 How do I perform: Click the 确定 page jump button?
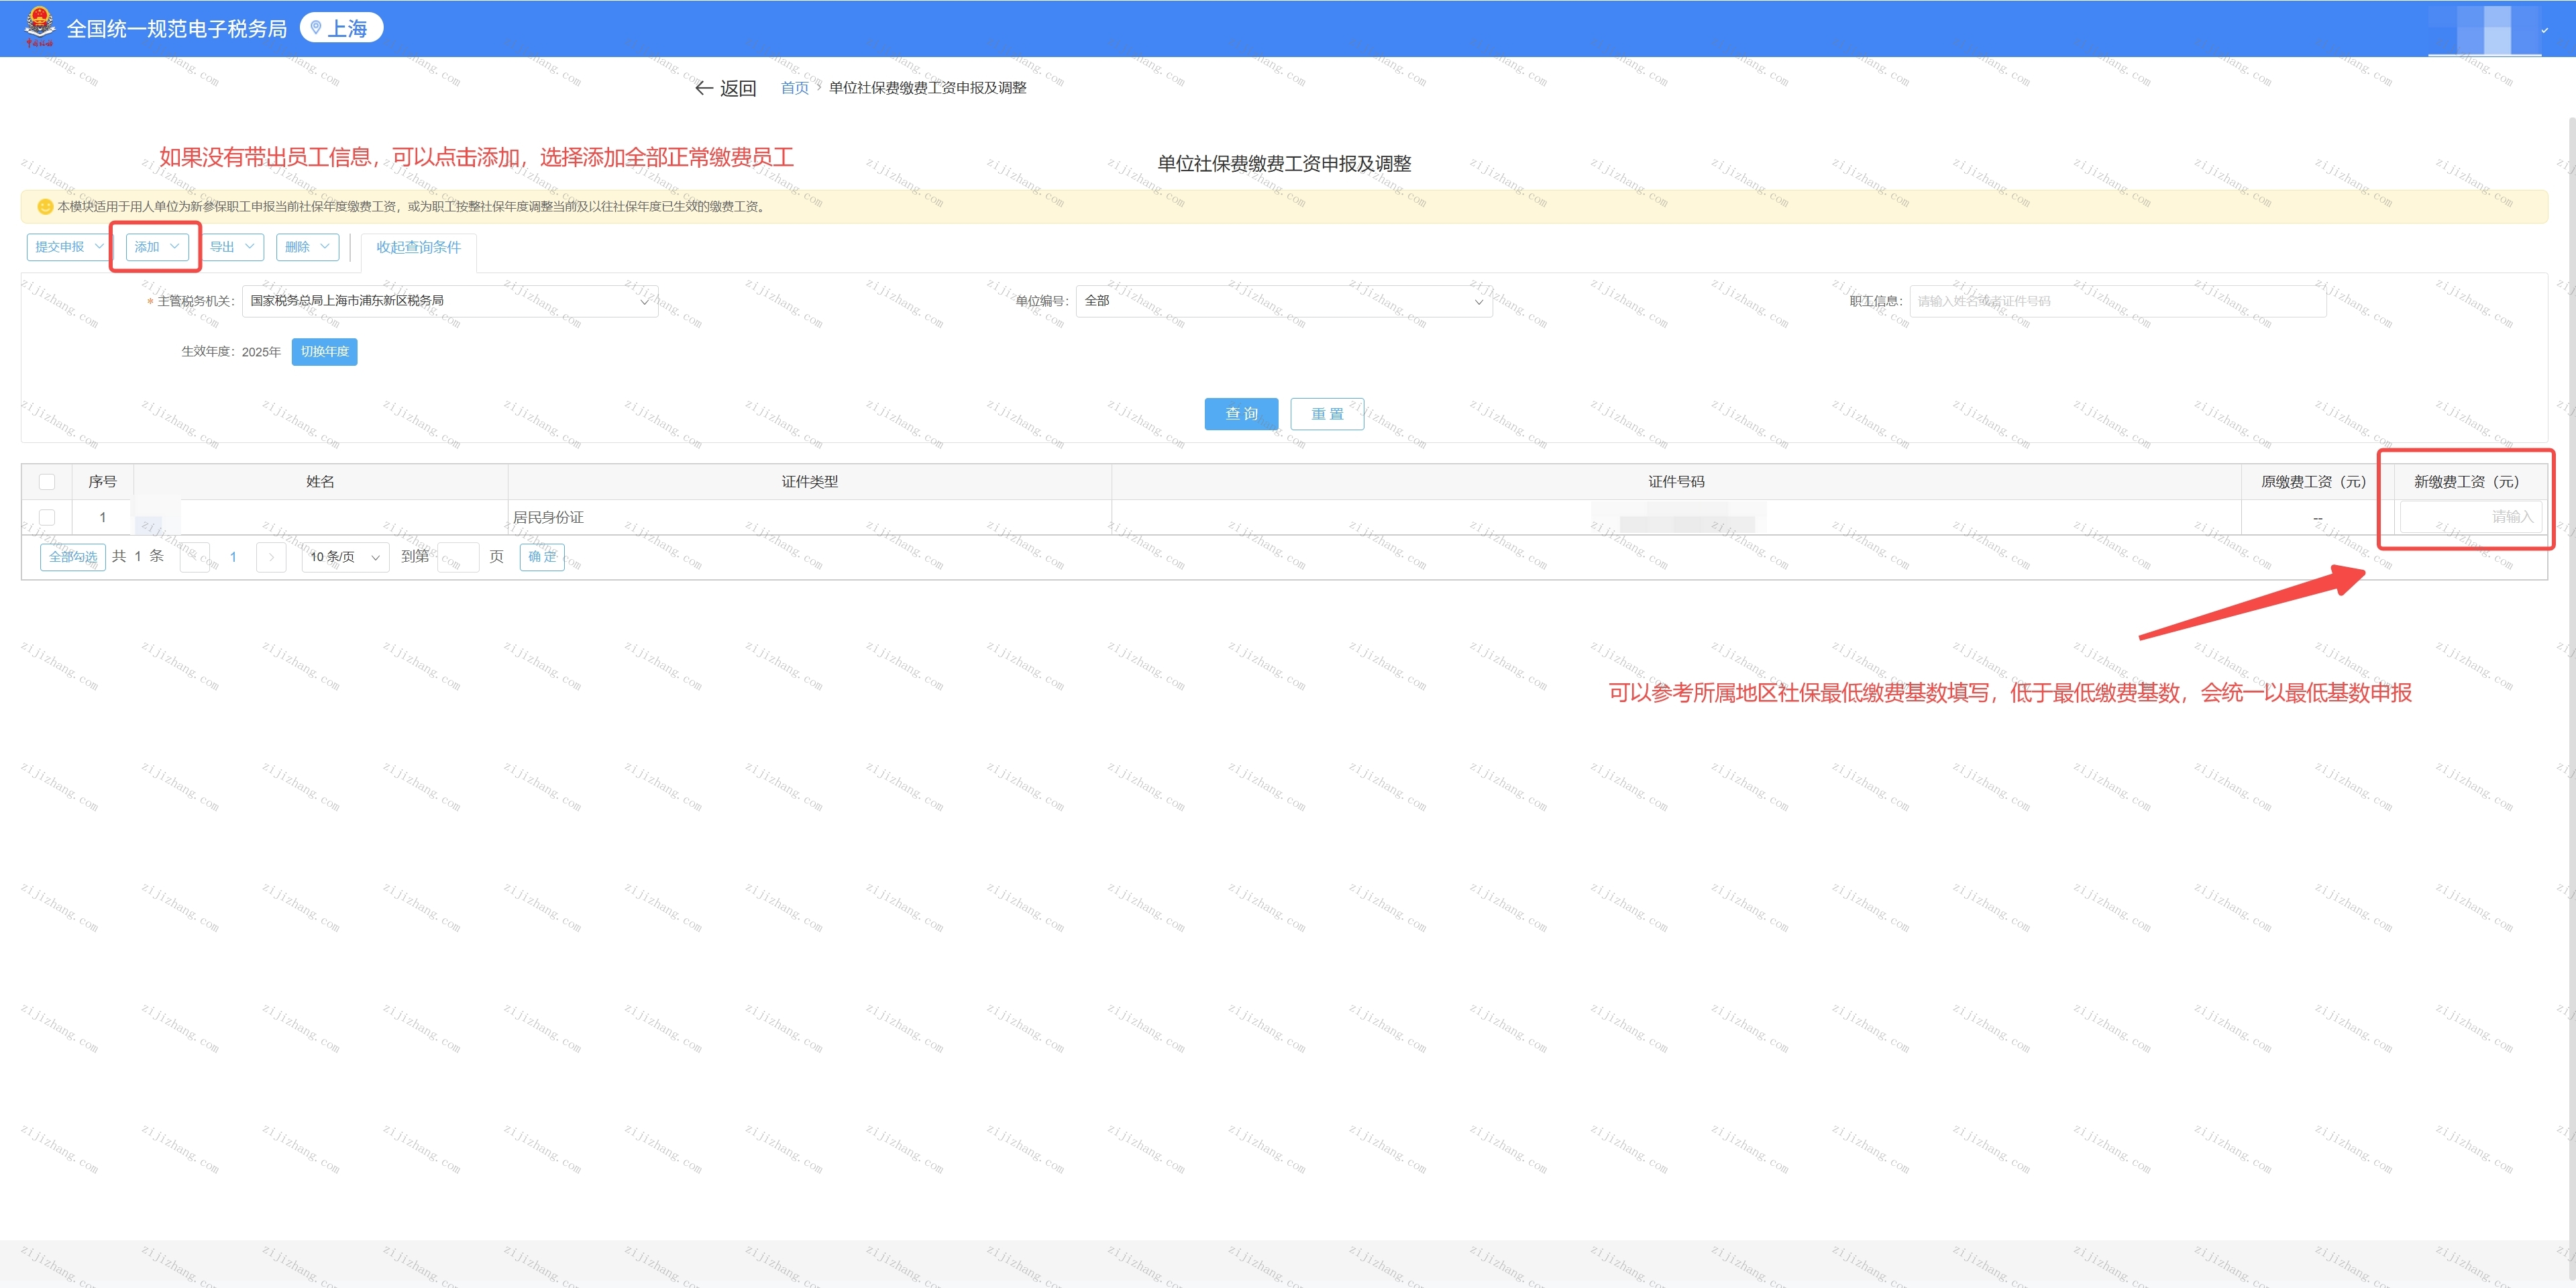tap(542, 558)
